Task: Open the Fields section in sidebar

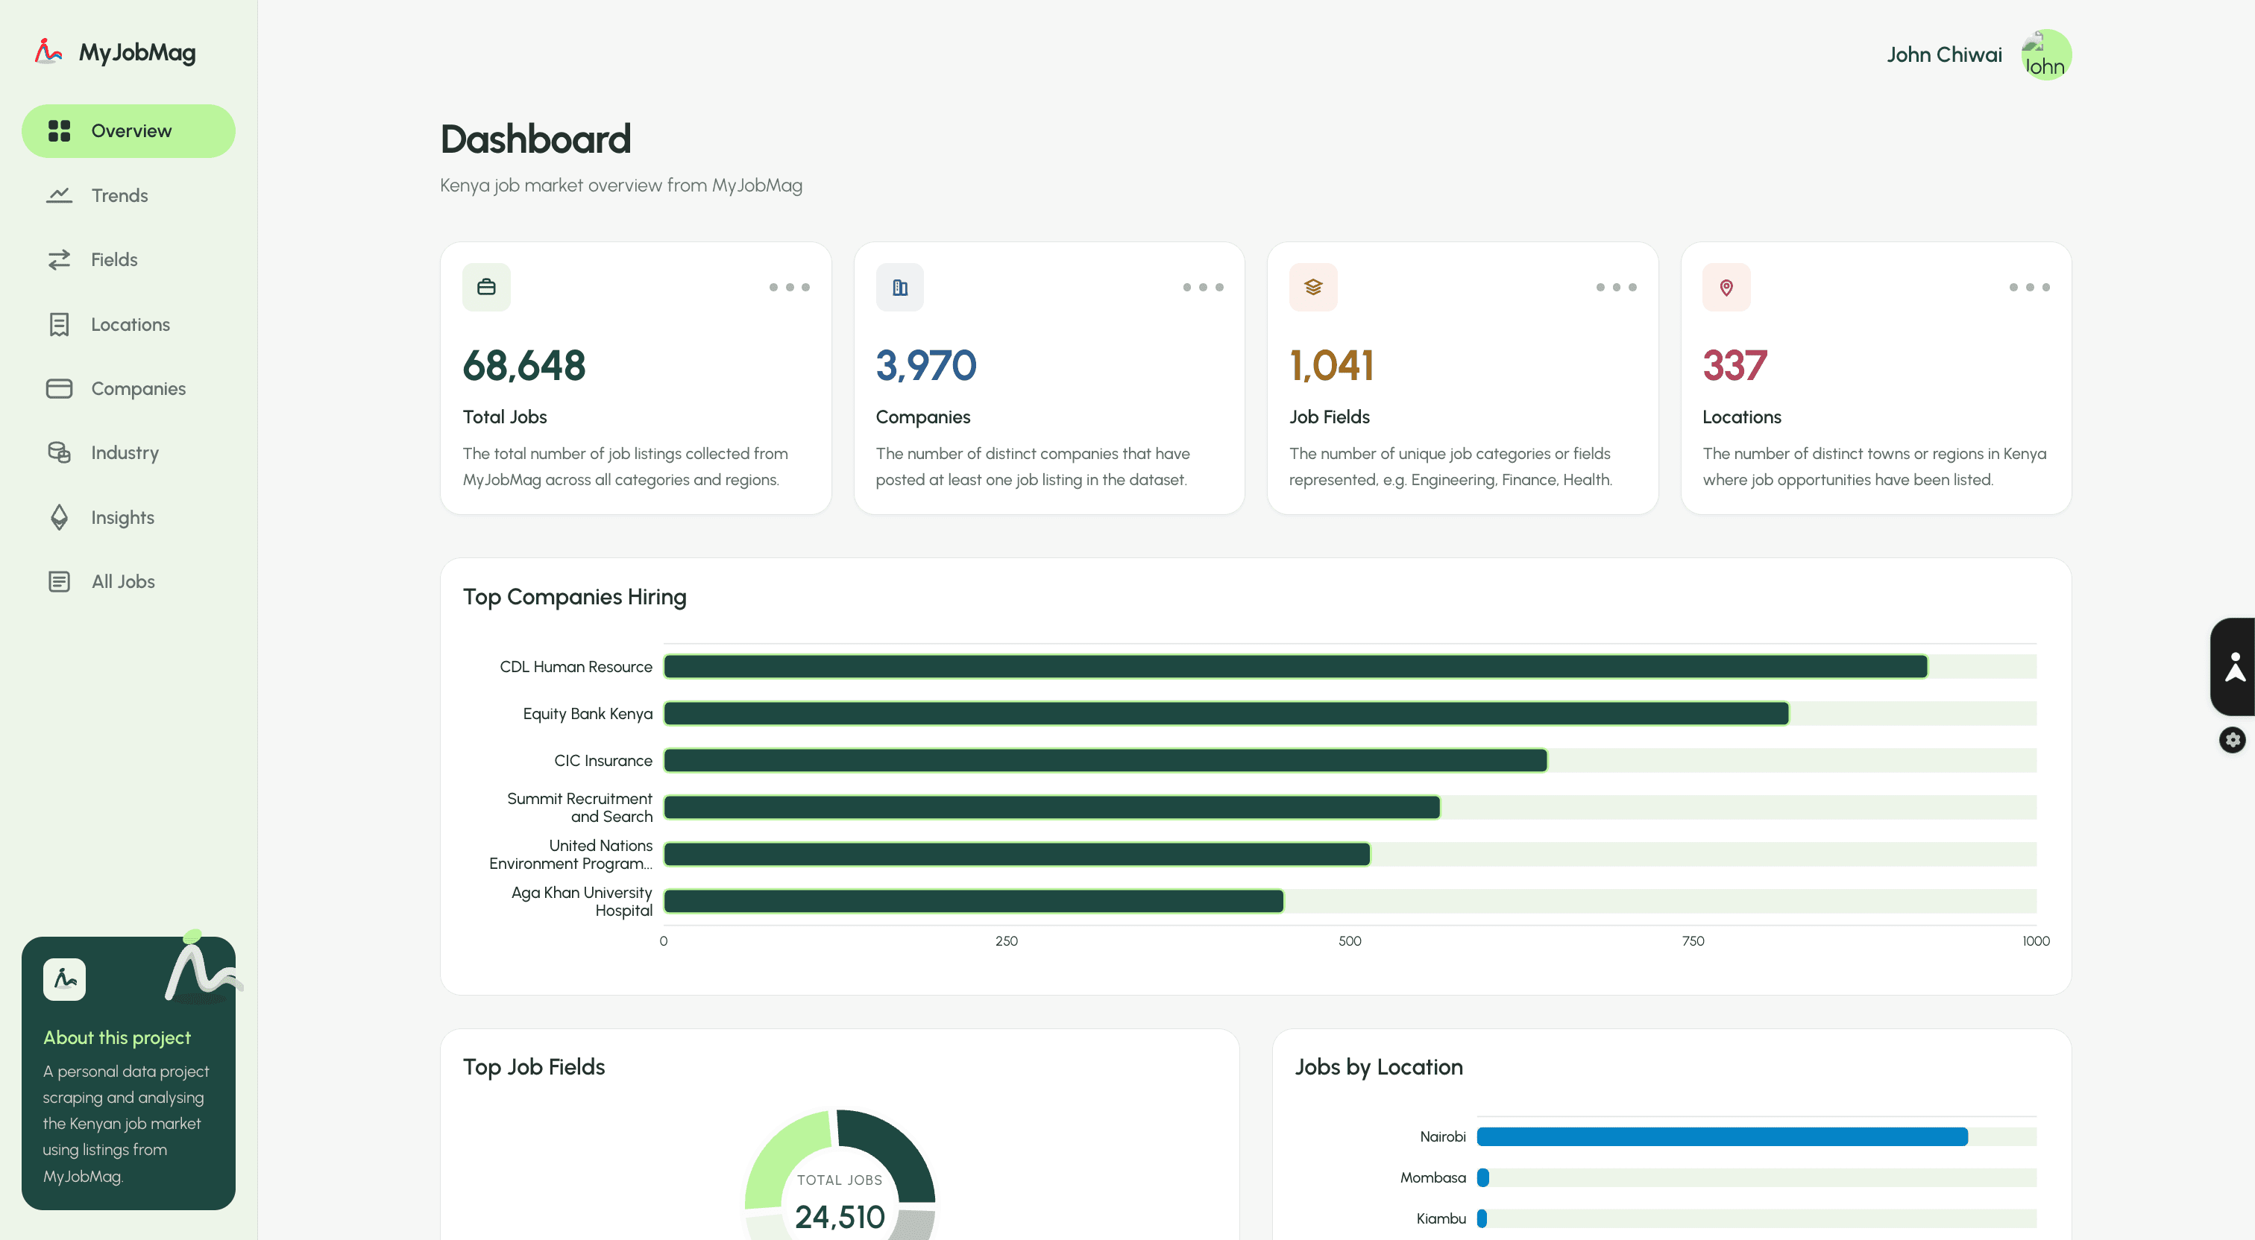Action: (x=129, y=260)
